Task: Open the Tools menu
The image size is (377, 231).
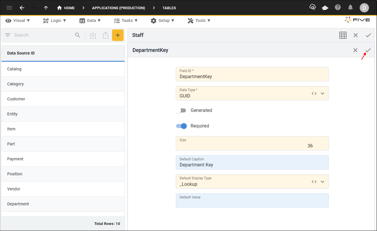Action: [x=199, y=20]
